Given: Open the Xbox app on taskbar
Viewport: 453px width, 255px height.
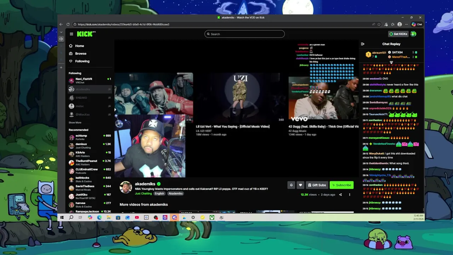Looking at the screenshot, I should [212, 217].
